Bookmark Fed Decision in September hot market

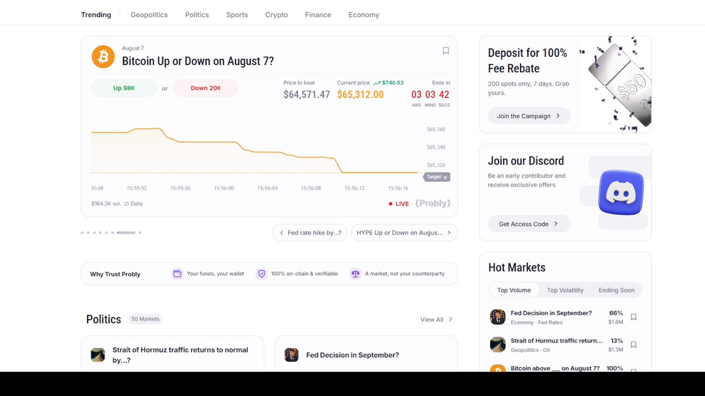tap(633, 317)
